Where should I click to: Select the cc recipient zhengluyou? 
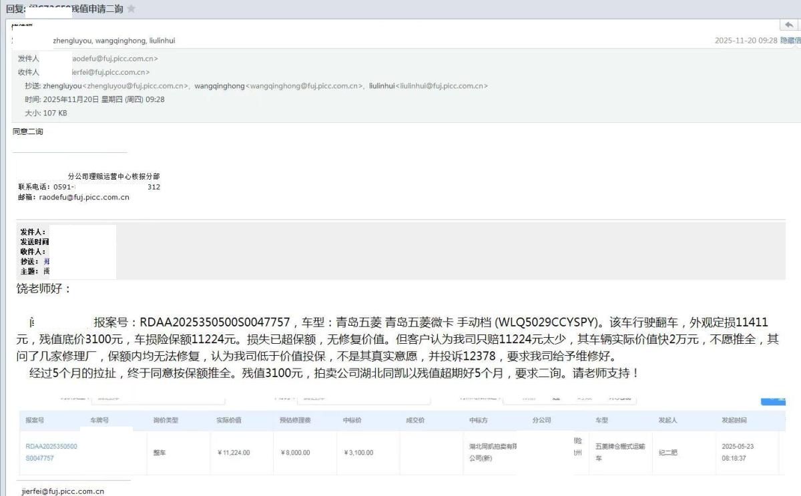(x=62, y=86)
